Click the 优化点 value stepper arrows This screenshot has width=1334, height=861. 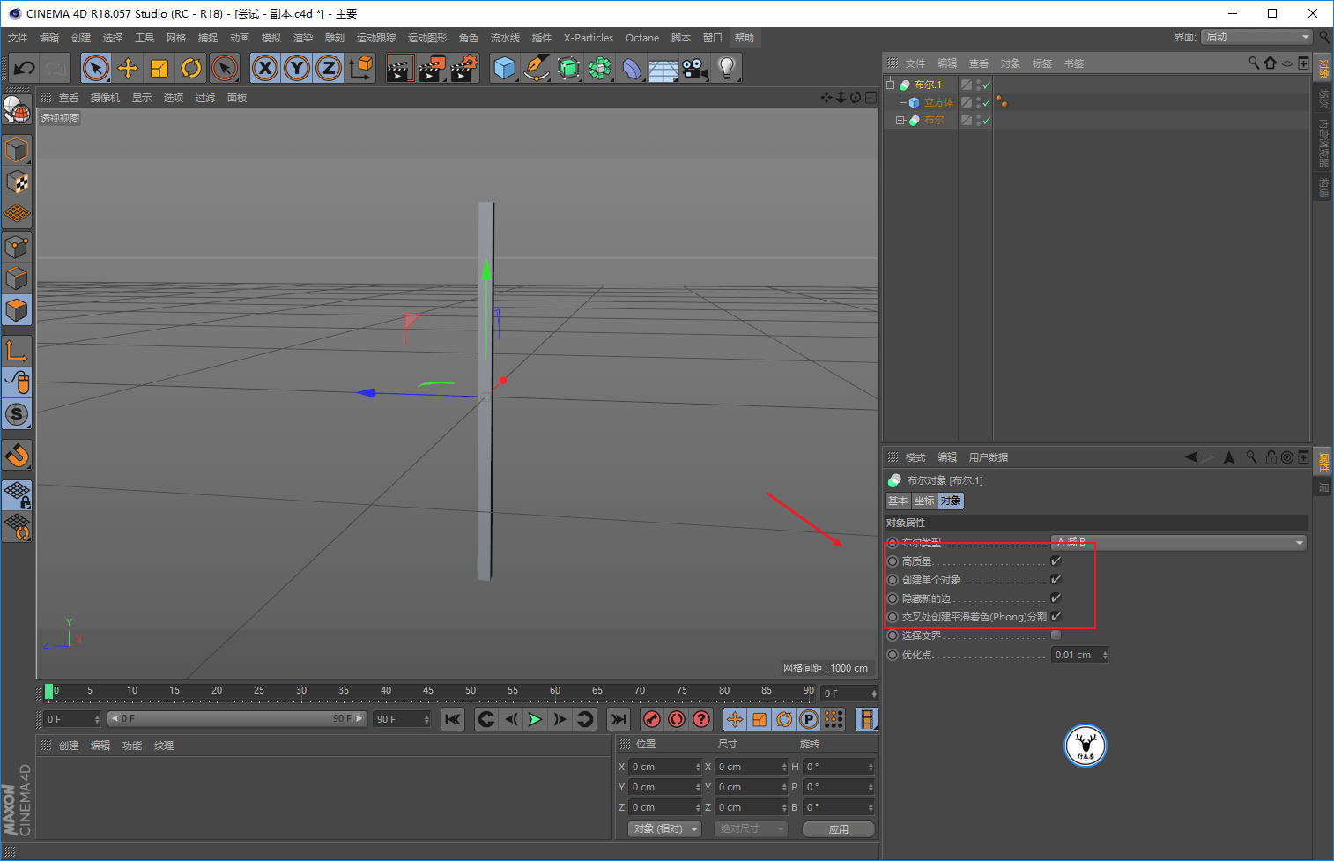(1105, 655)
